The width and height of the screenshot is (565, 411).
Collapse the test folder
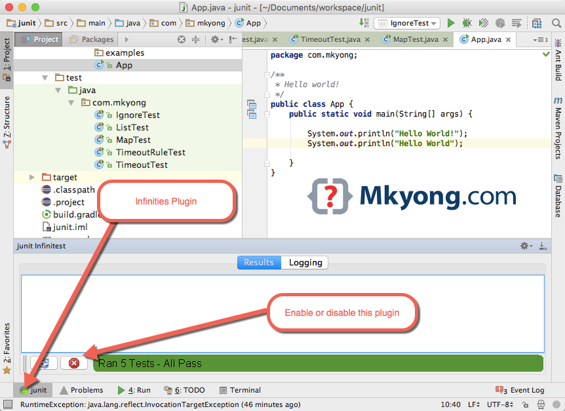[x=45, y=78]
